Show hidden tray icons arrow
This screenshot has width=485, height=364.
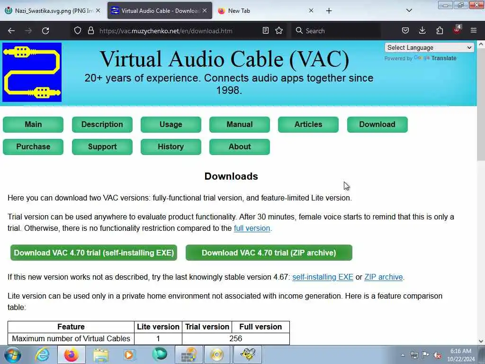click(x=403, y=355)
